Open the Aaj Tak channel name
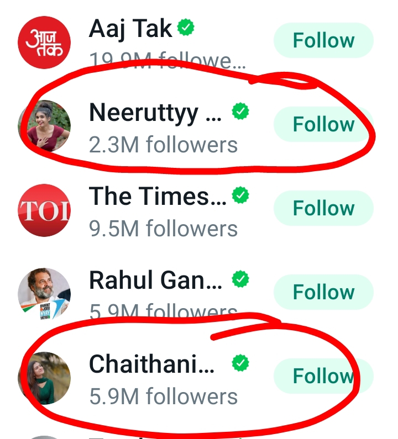Viewport: 398px width, 439px height. click(x=130, y=29)
